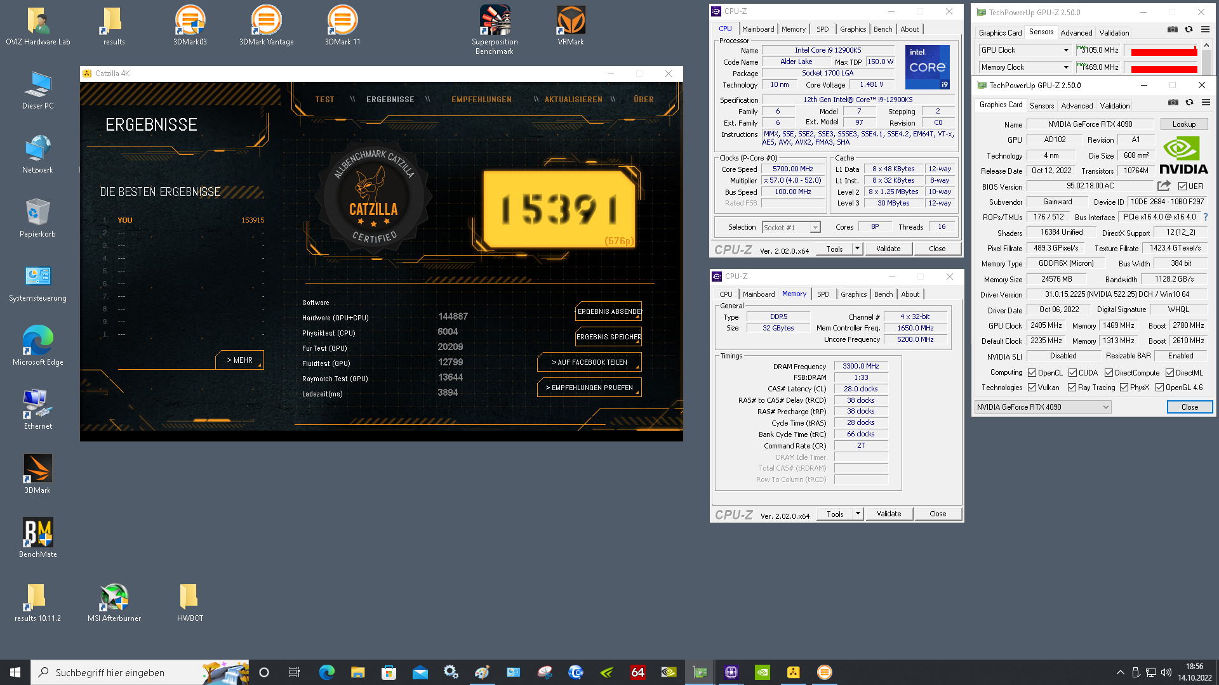Open the Bench tab in upper CPU-Z window
The width and height of the screenshot is (1219, 685).
pos(883,29)
